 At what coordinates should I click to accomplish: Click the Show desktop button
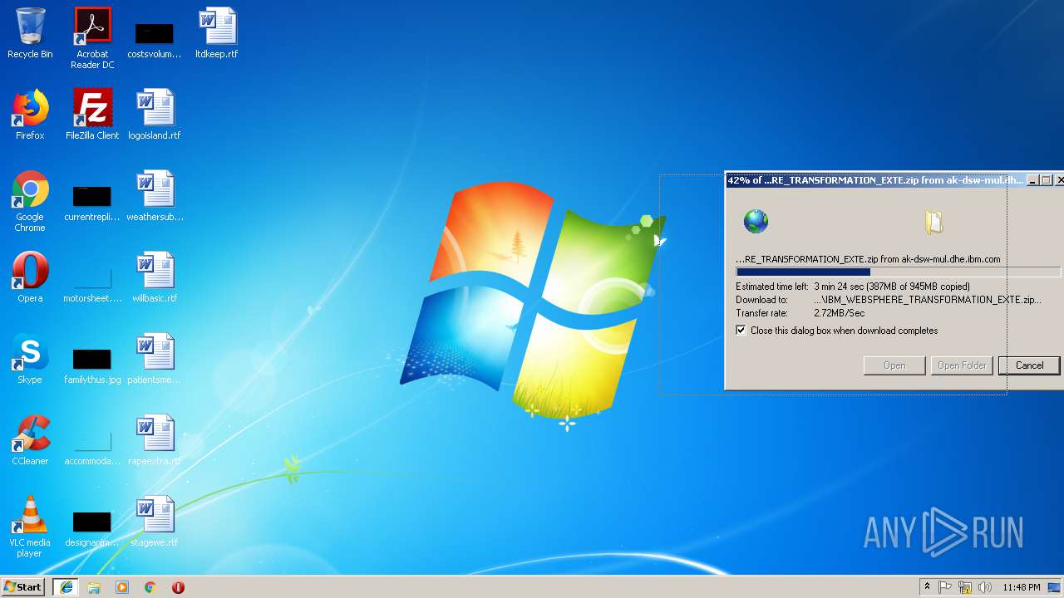click(x=1054, y=587)
